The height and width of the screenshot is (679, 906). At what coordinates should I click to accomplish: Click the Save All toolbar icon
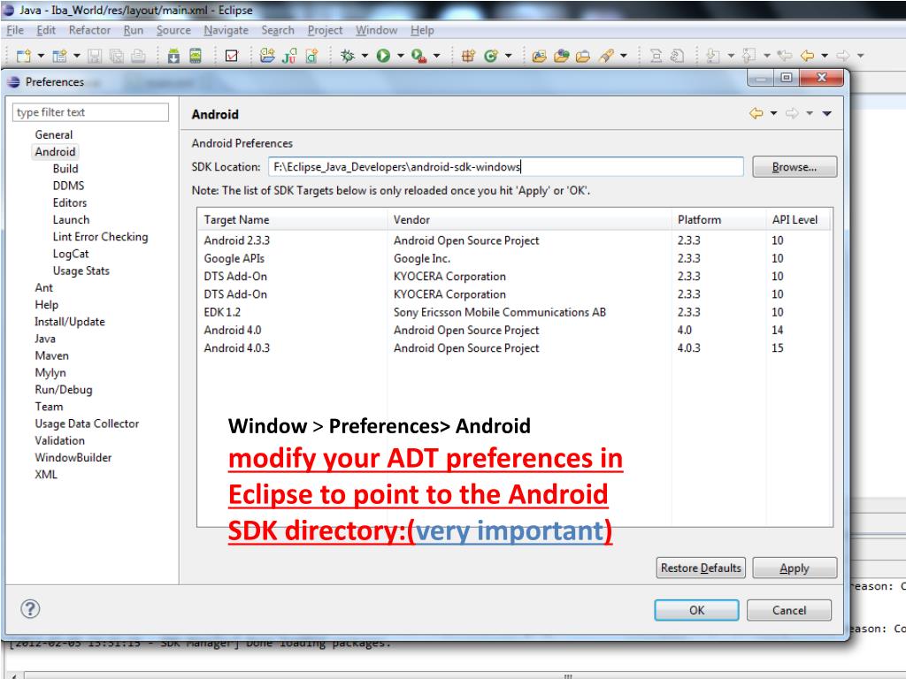(x=117, y=56)
